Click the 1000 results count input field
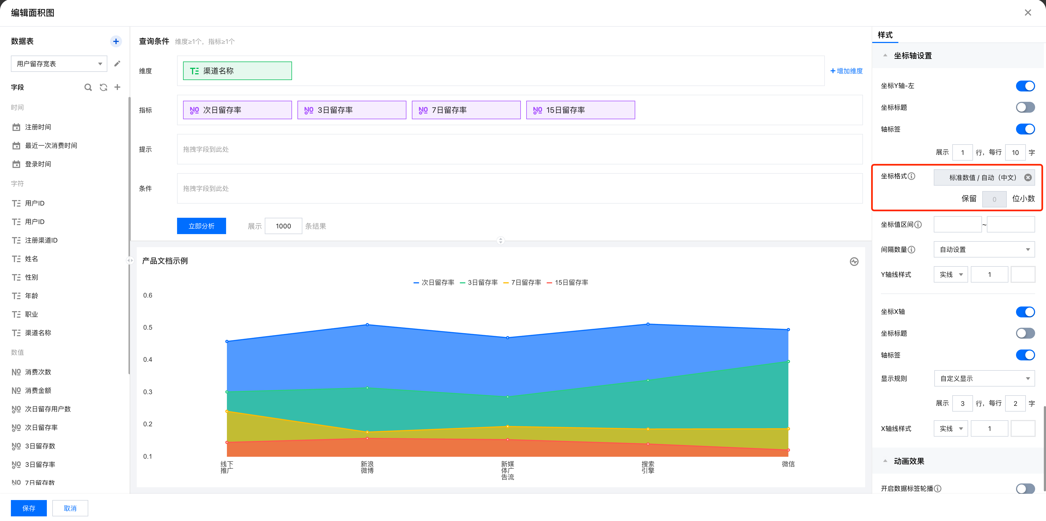The width and height of the screenshot is (1046, 521). 283,226
